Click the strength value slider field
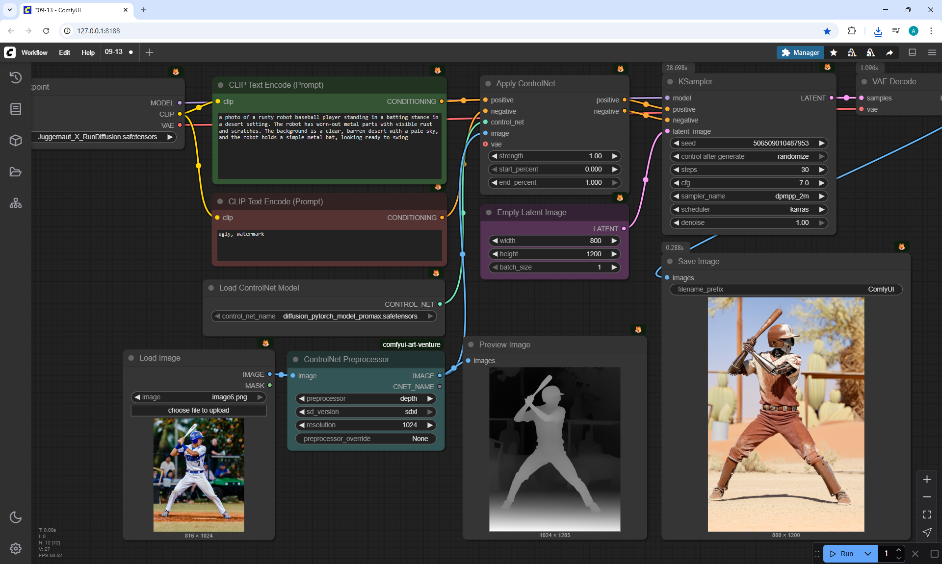942x564 pixels. [554, 156]
